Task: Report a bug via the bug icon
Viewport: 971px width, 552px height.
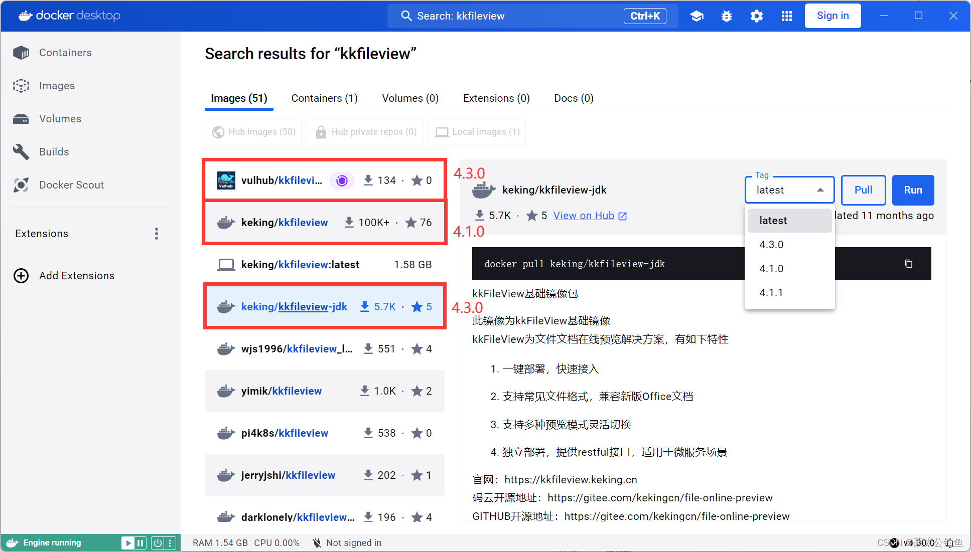Action: 726,16
